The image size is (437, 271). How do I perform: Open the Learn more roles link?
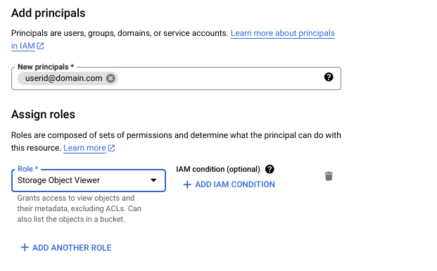coord(84,148)
